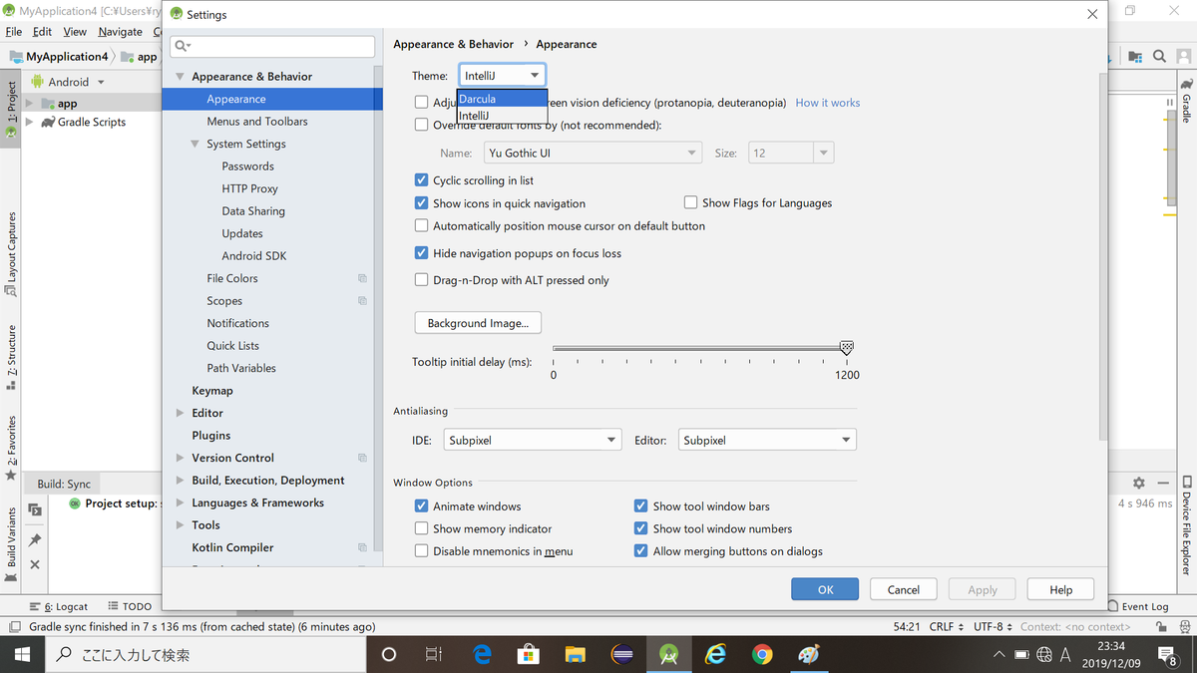The height and width of the screenshot is (673, 1197).
Task: Click the lock icon in status bar
Action: 1161,627
